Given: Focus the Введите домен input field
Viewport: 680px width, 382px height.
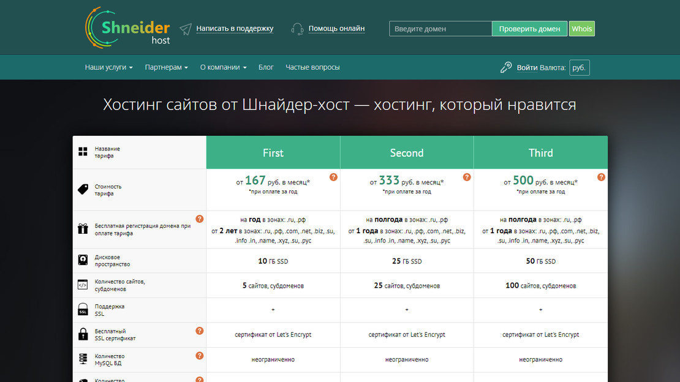Looking at the screenshot, I should coord(440,29).
